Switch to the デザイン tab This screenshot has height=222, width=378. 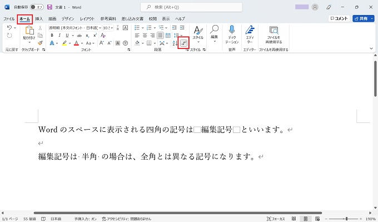click(x=68, y=18)
